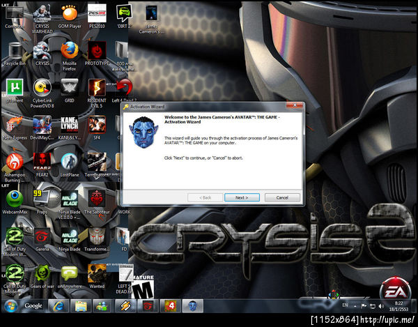
Task: Close the Activation Wizard dialog window
Action: coord(295,105)
